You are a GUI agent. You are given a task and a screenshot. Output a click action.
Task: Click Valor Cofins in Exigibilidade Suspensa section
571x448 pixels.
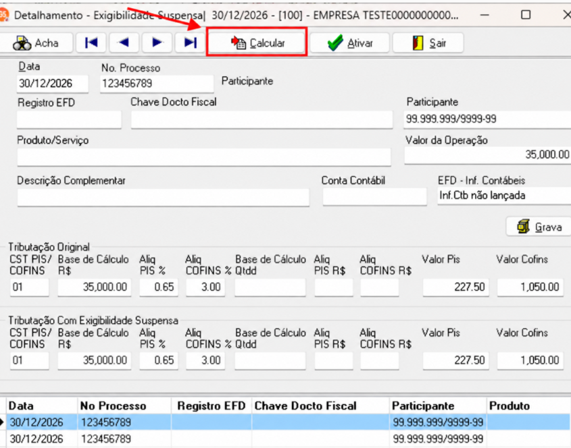[530, 361]
